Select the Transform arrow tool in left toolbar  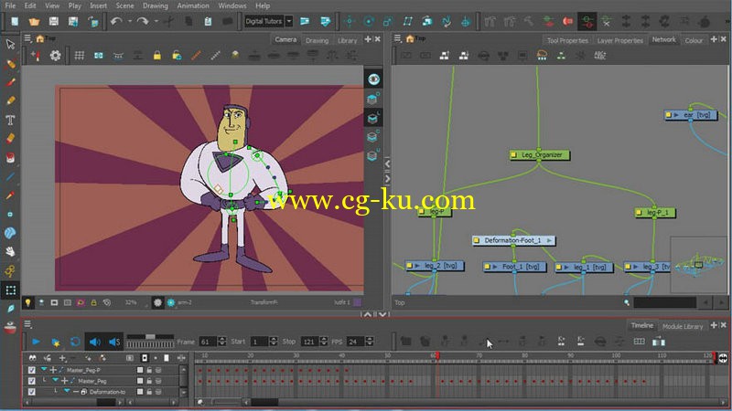10,44
